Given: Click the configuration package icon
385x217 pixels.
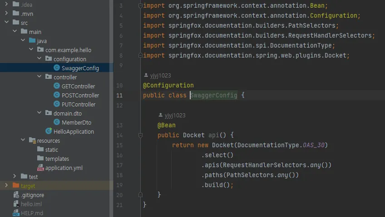Looking at the screenshot, I should [49, 58].
